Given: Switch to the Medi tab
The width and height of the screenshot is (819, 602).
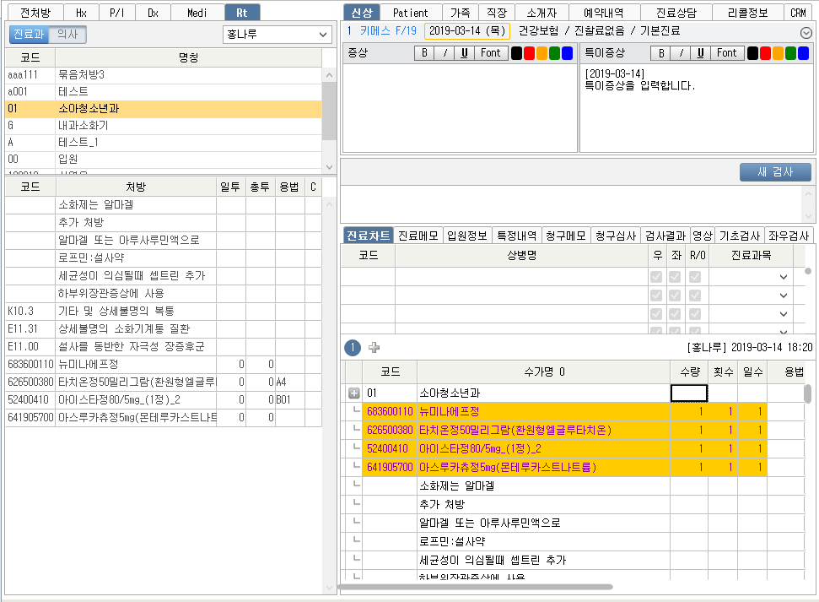Looking at the screenshot, I should [x=197, y=13].
